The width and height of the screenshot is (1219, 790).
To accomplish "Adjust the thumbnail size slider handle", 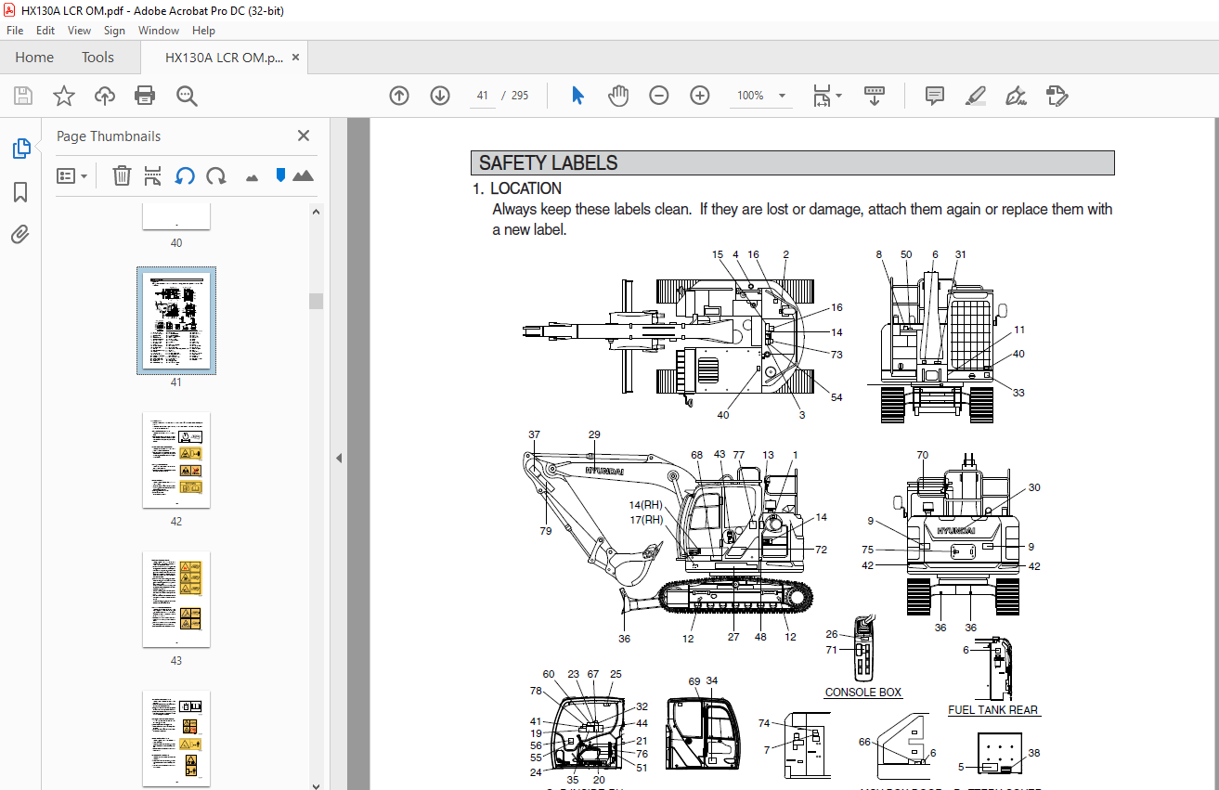I will [280, 175].
